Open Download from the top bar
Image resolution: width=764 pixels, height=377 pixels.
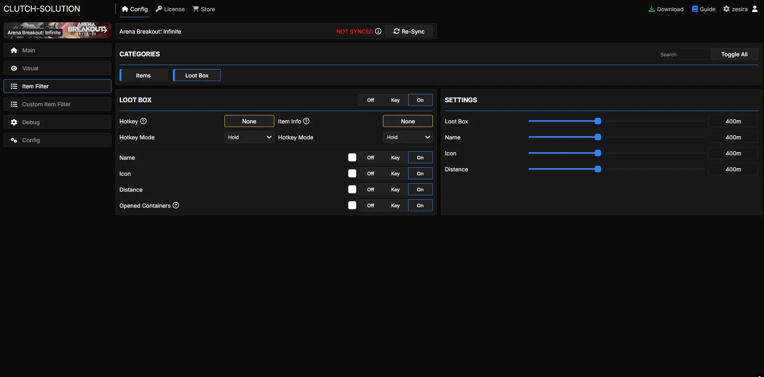click(x=666, y=9)
